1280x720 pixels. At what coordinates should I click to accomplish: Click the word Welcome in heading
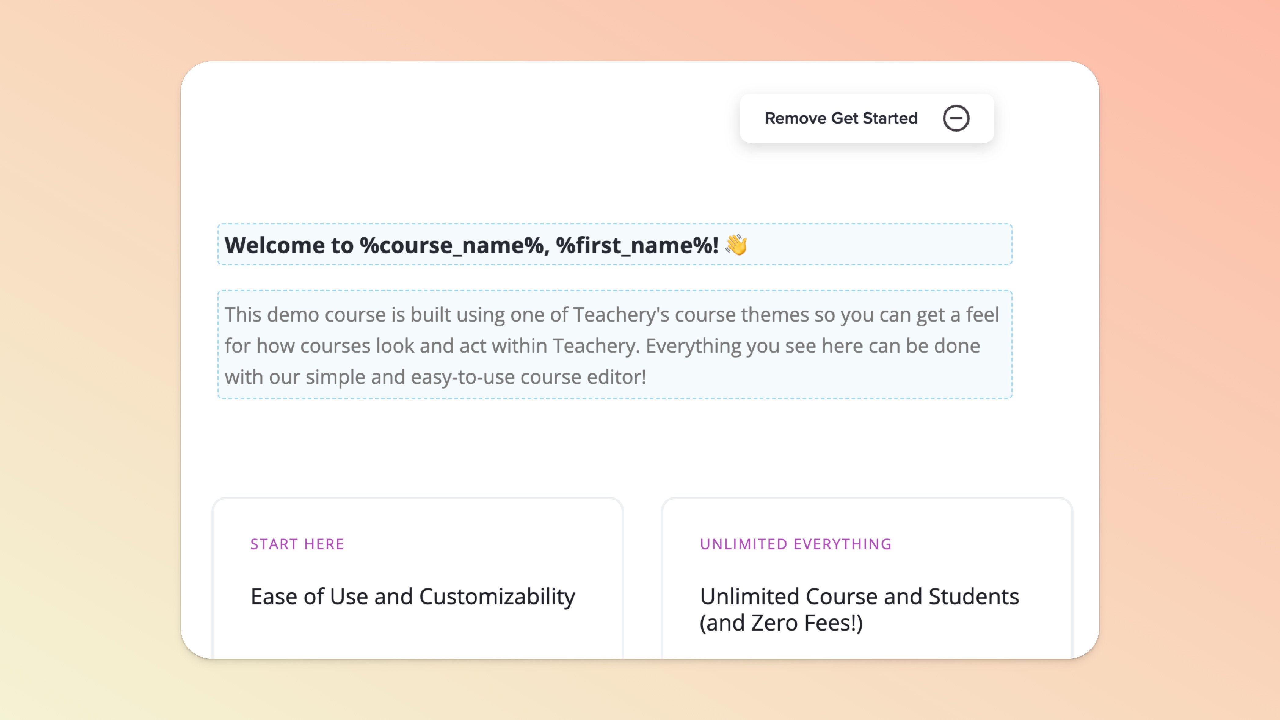coord(274,245)
